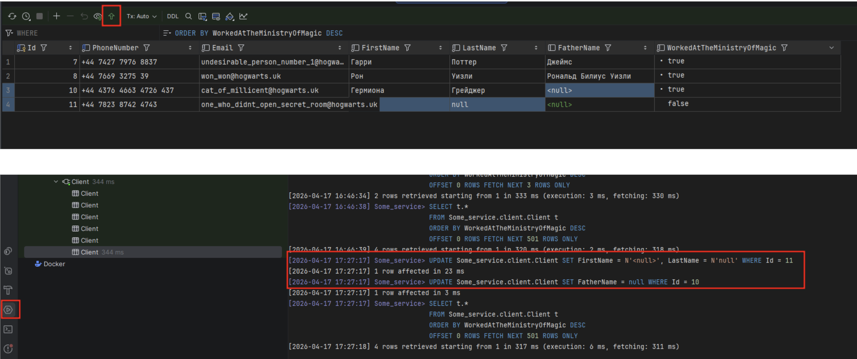The width and height of the screenshot is (857, 359).
Task: Open the ORDER BY sort icon menu
Action: [x=167, y=33]
